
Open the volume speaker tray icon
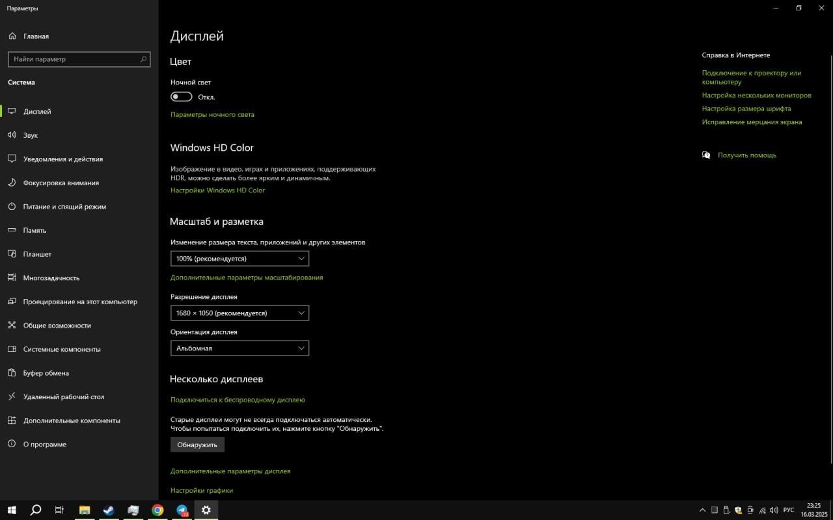774,510
